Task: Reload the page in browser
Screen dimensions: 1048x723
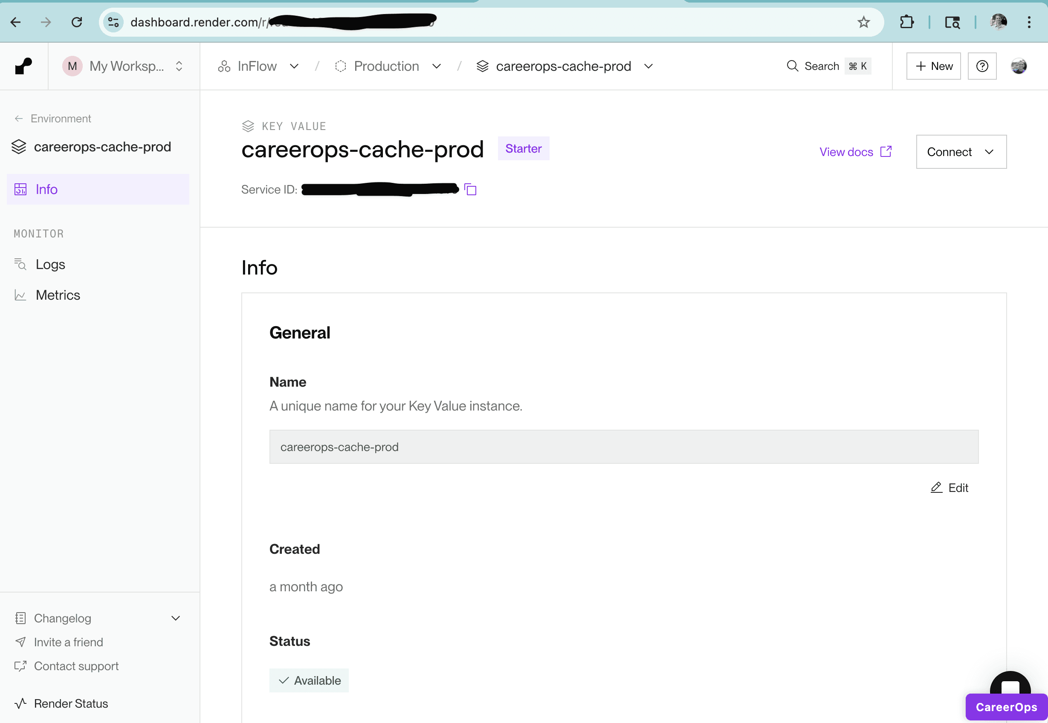Action: click(x=77, y=22)
